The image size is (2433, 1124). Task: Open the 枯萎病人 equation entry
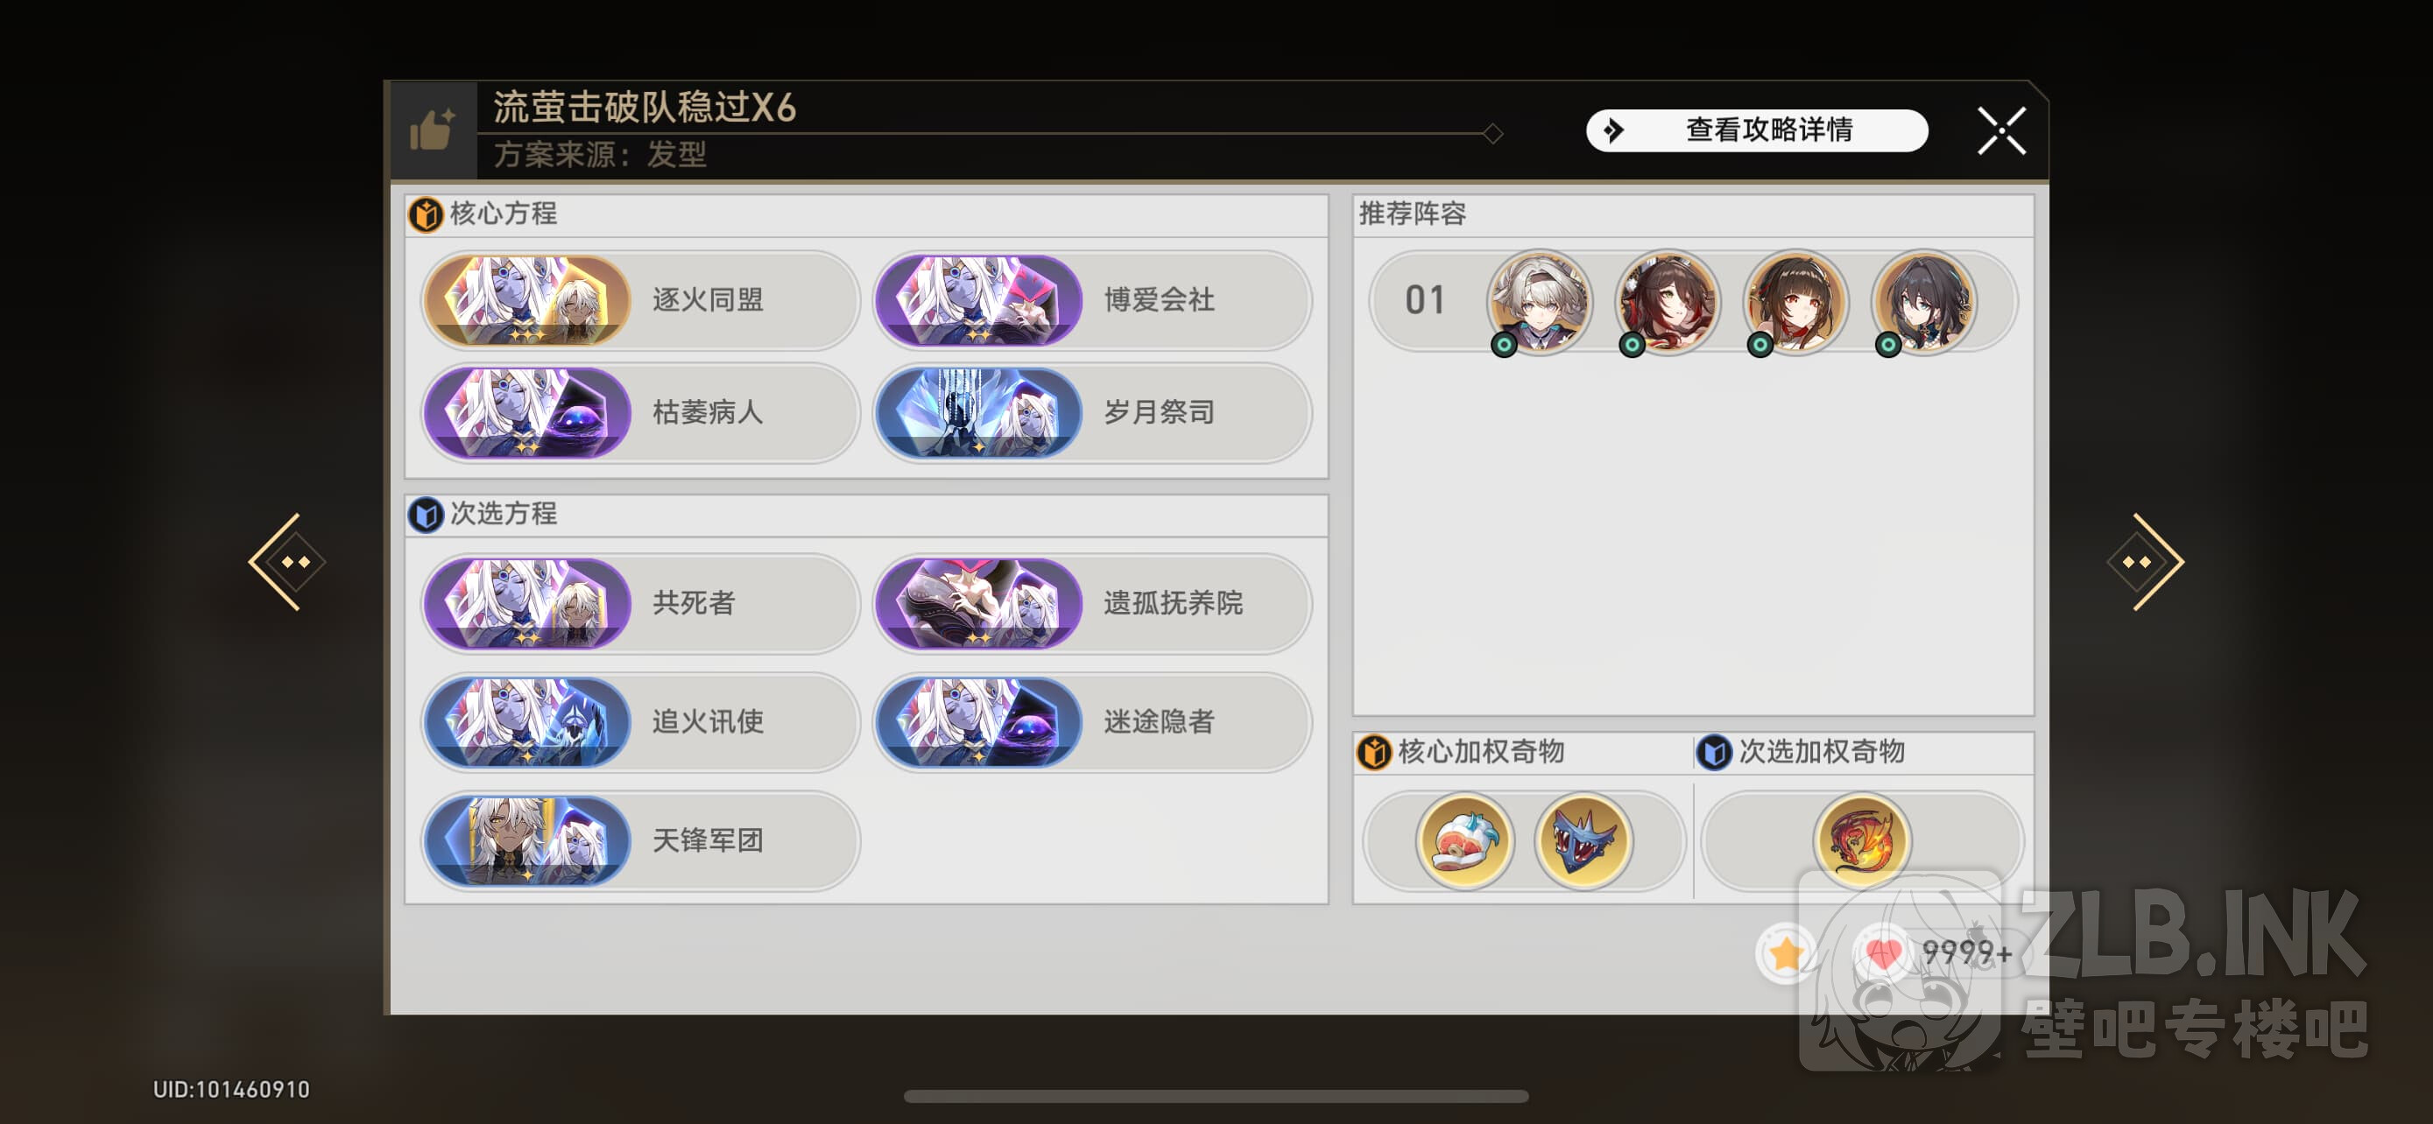pyautogui.click(x=640, y=412)
